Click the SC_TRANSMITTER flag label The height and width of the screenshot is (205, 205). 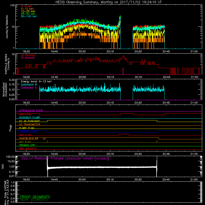pos(29,125)
